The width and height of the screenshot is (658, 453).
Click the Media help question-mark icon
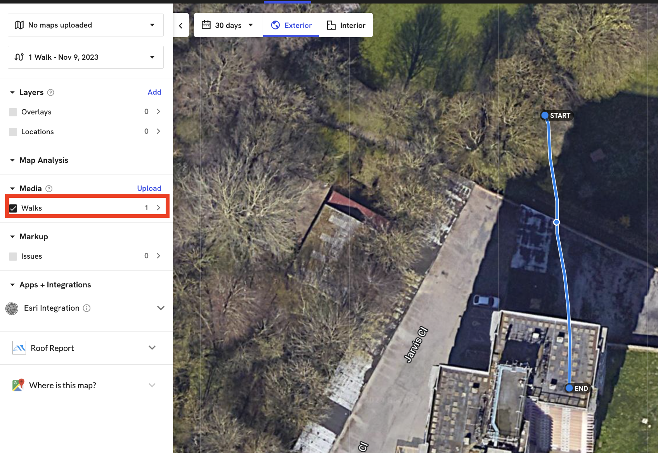pyautogui.click(x=49, y=189)
